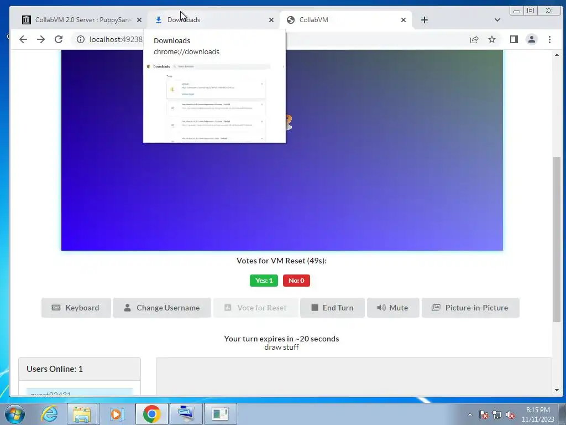Image resolution: width=566 pixels, height=425 pixels.
Task: Click the End Turn button
Action: 332,308
